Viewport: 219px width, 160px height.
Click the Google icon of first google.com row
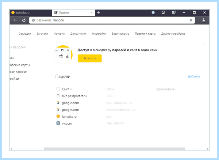pos(58,103)
